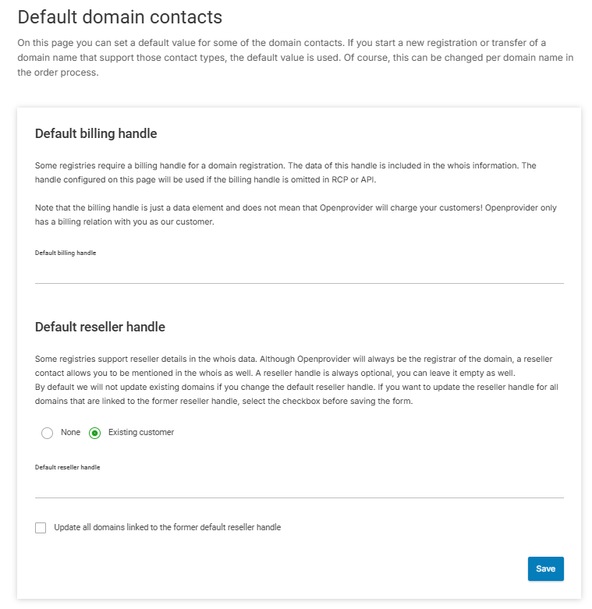Click paragraph beginning Some registries require a billing
Viewport: 592px width, 609px height.
coord(285,172)
